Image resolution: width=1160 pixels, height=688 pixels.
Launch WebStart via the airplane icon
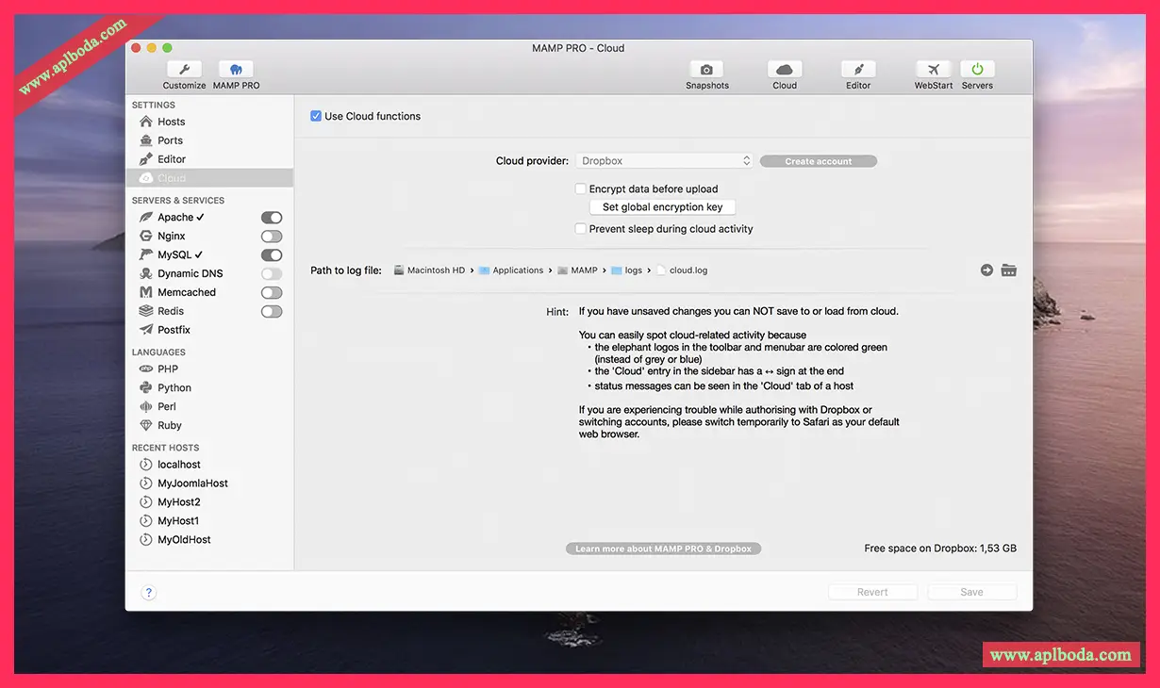pyautogui.click(x=934, y=70)
